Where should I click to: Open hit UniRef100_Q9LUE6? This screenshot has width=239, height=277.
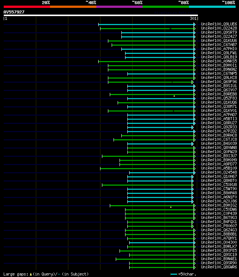tap(219, 24)
